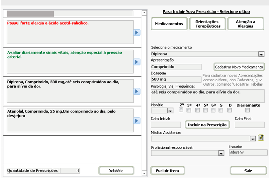The height and width of the screenshot is (181, 273).
Task: Check the D (domingo) checkbox
Action: [x=230, y=110]
